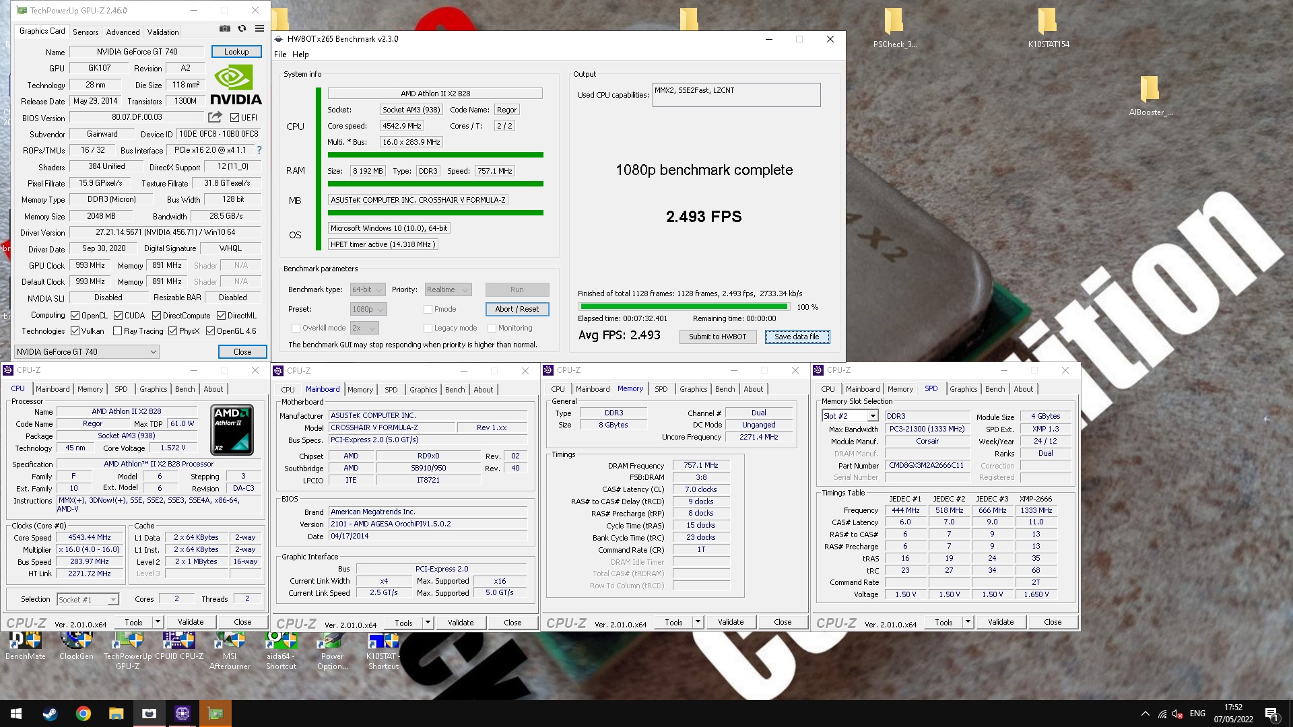1293x727 pixels.
Task: Click the BIOS export share icon in GPU-Z
Action: [215, 117]
